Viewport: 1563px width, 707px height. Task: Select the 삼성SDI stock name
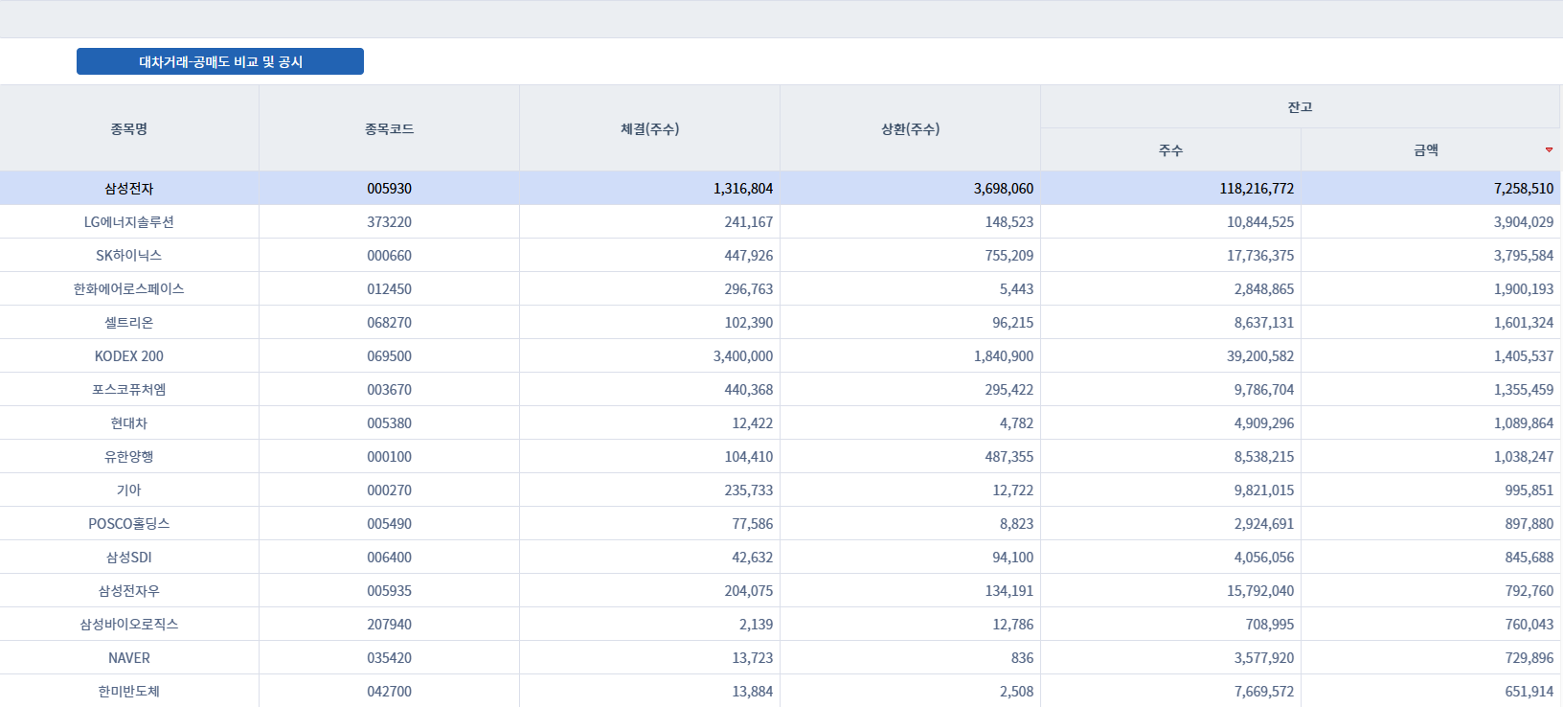click(129, 558)
